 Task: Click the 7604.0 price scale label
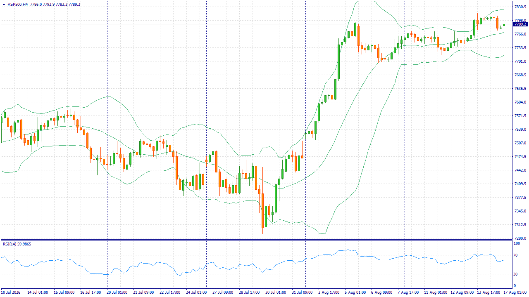pos(519,102)
